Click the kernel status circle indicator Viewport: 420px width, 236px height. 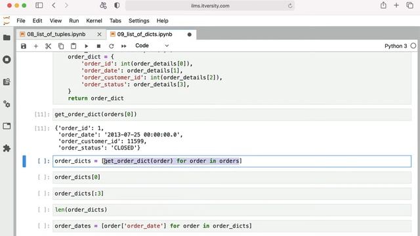click(x=413, y=46)
